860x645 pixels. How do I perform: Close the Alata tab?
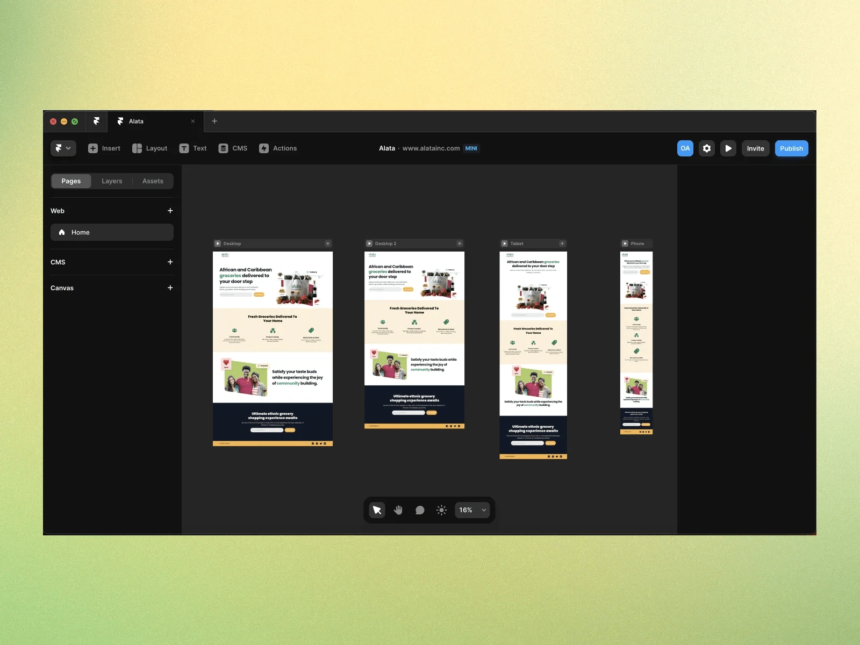193,121
